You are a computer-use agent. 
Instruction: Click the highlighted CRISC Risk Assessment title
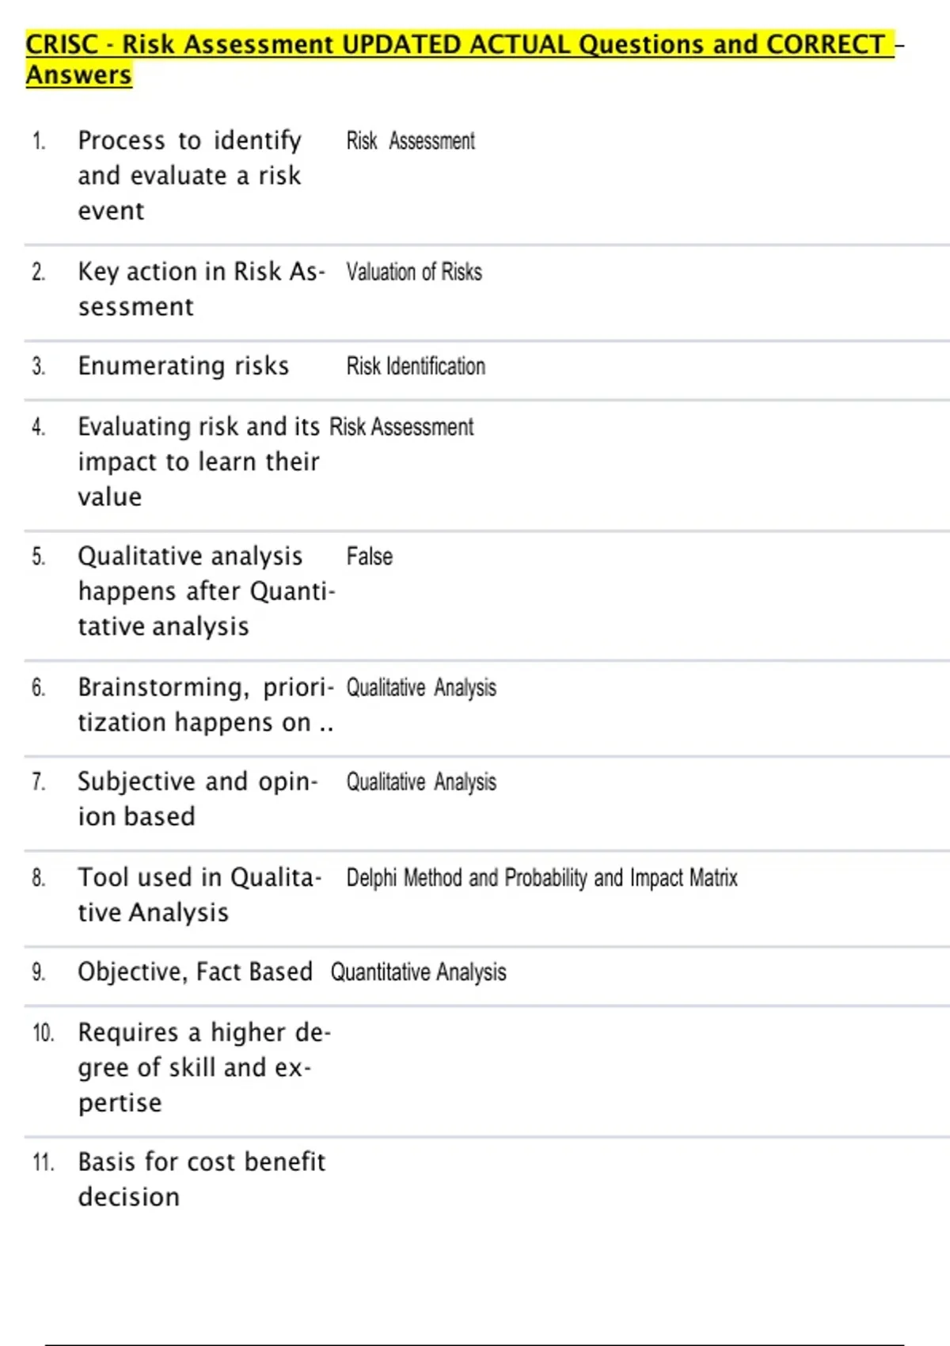point(459,44)
